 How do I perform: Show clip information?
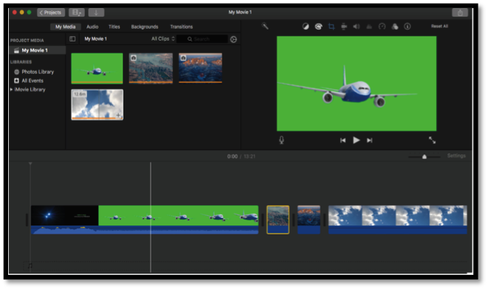click(x=407, y=27)
